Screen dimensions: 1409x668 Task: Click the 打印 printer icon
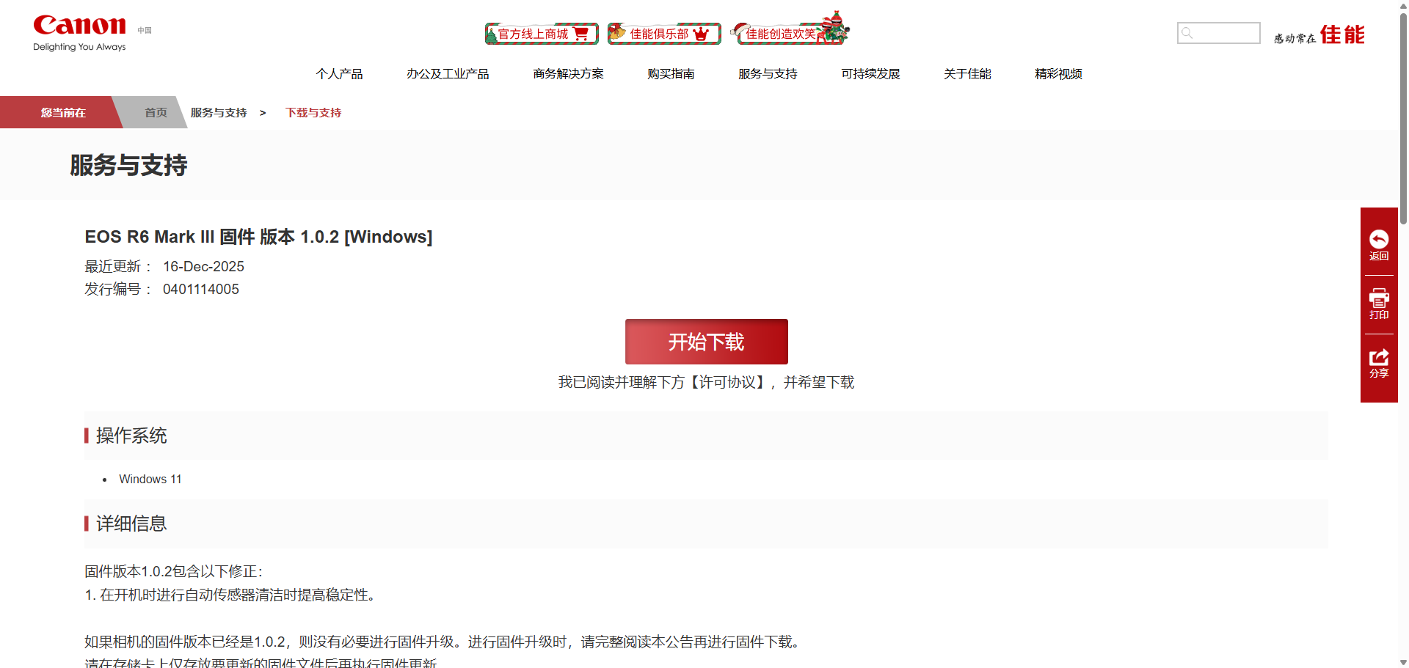(1379, 298)
